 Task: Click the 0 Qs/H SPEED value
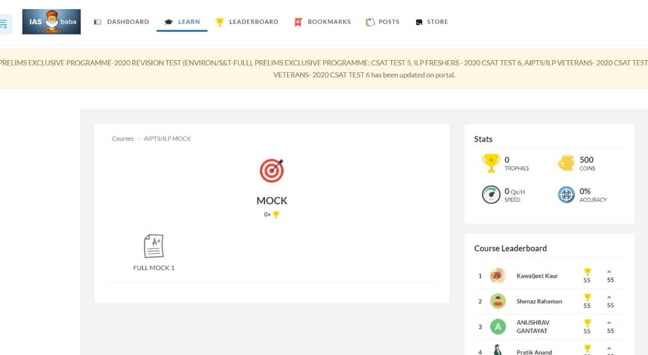pyautogui.click(x=515, y=195)
